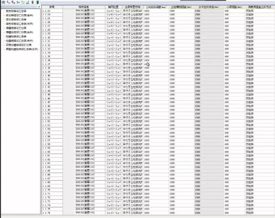Select the serial number cell 1.1.76

coord(52,213)
